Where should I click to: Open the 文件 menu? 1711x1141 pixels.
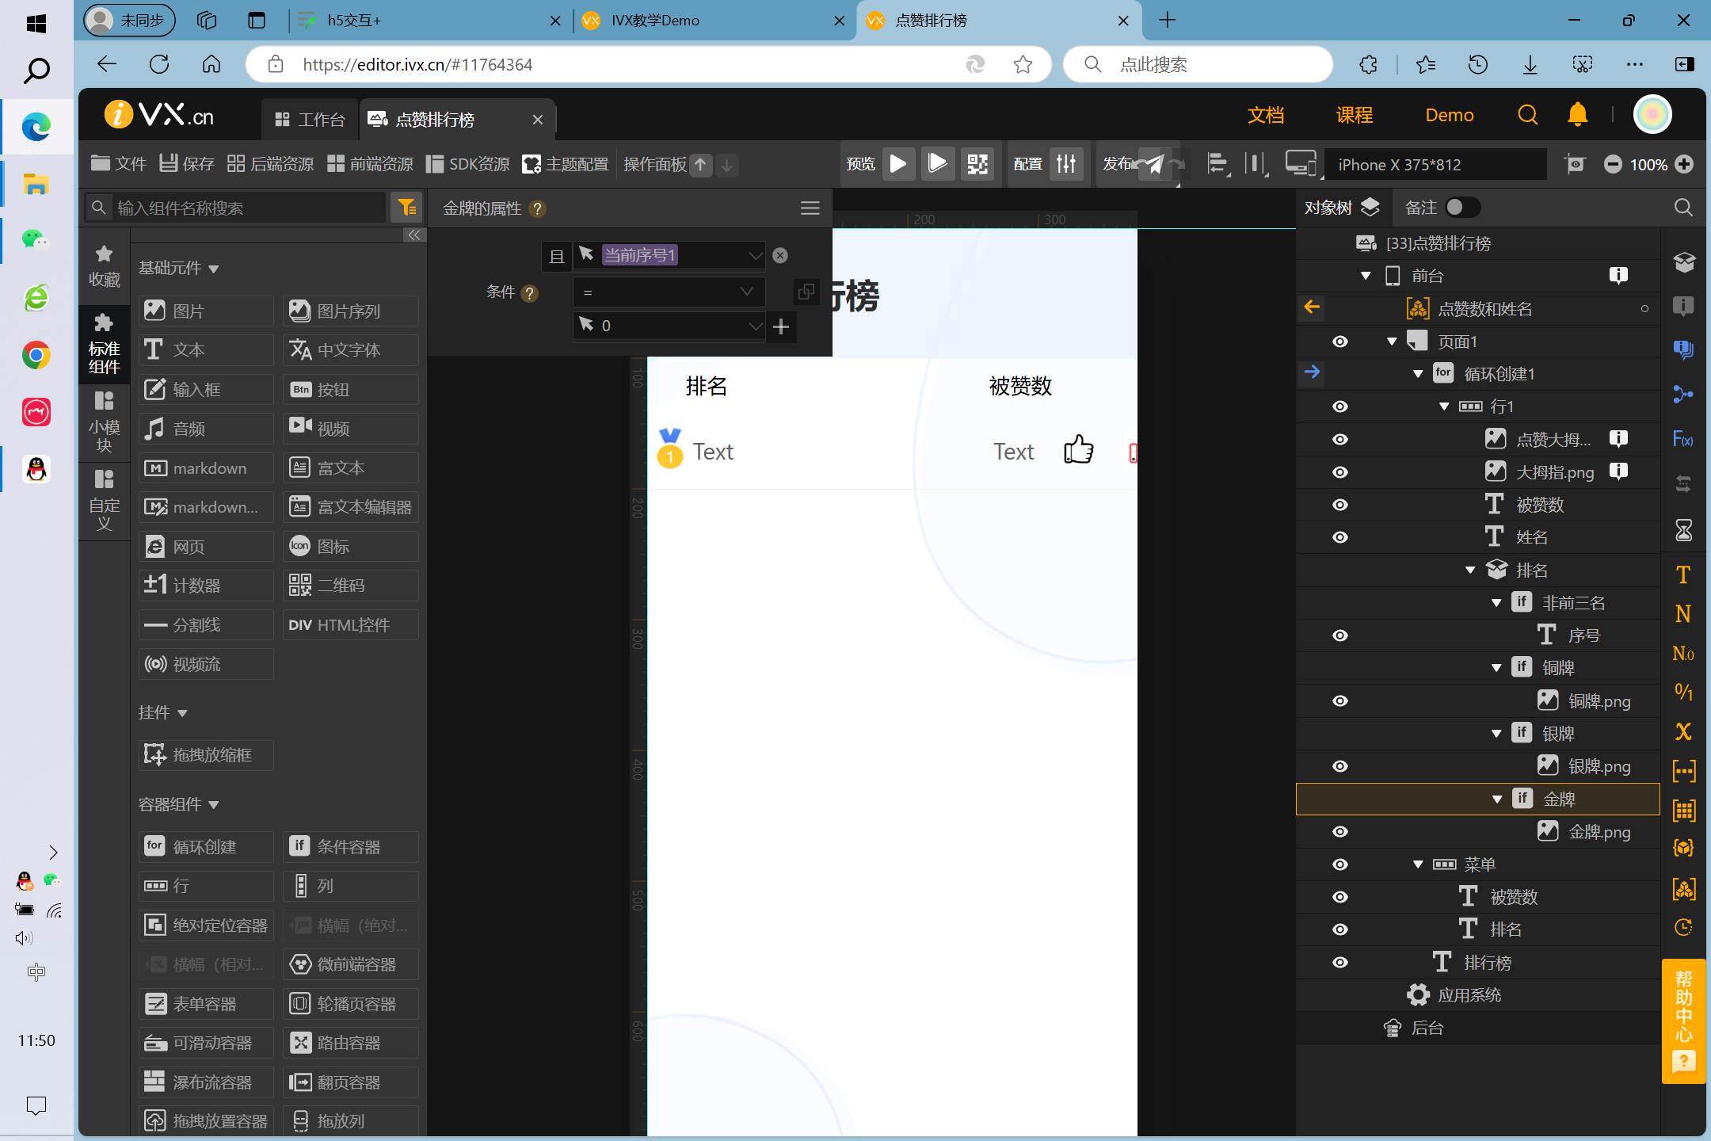point(119,164)
